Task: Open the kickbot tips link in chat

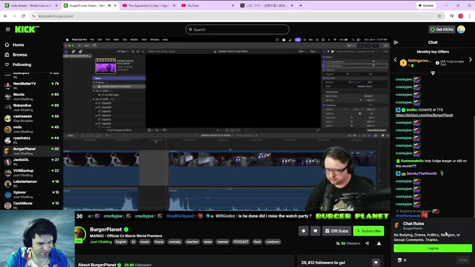Action: pos(424,115)
